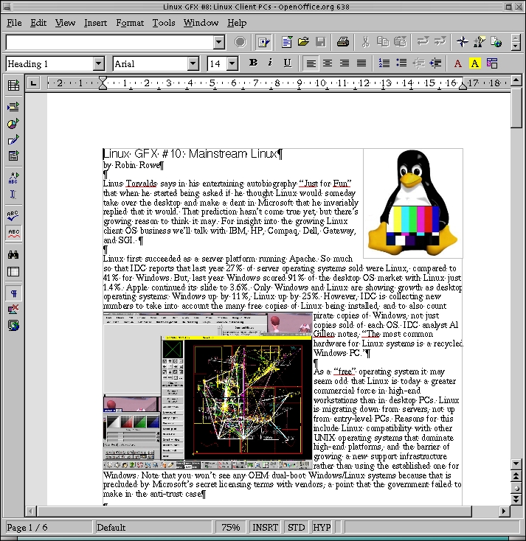
Task: Click the Insert table icon in the sidebar
Action: click(13, 86)
